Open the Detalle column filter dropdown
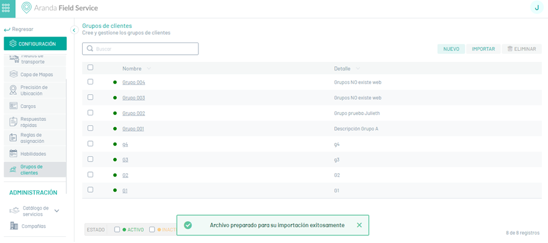Viewport: 548px width, 243px height. tap(358, 69)
